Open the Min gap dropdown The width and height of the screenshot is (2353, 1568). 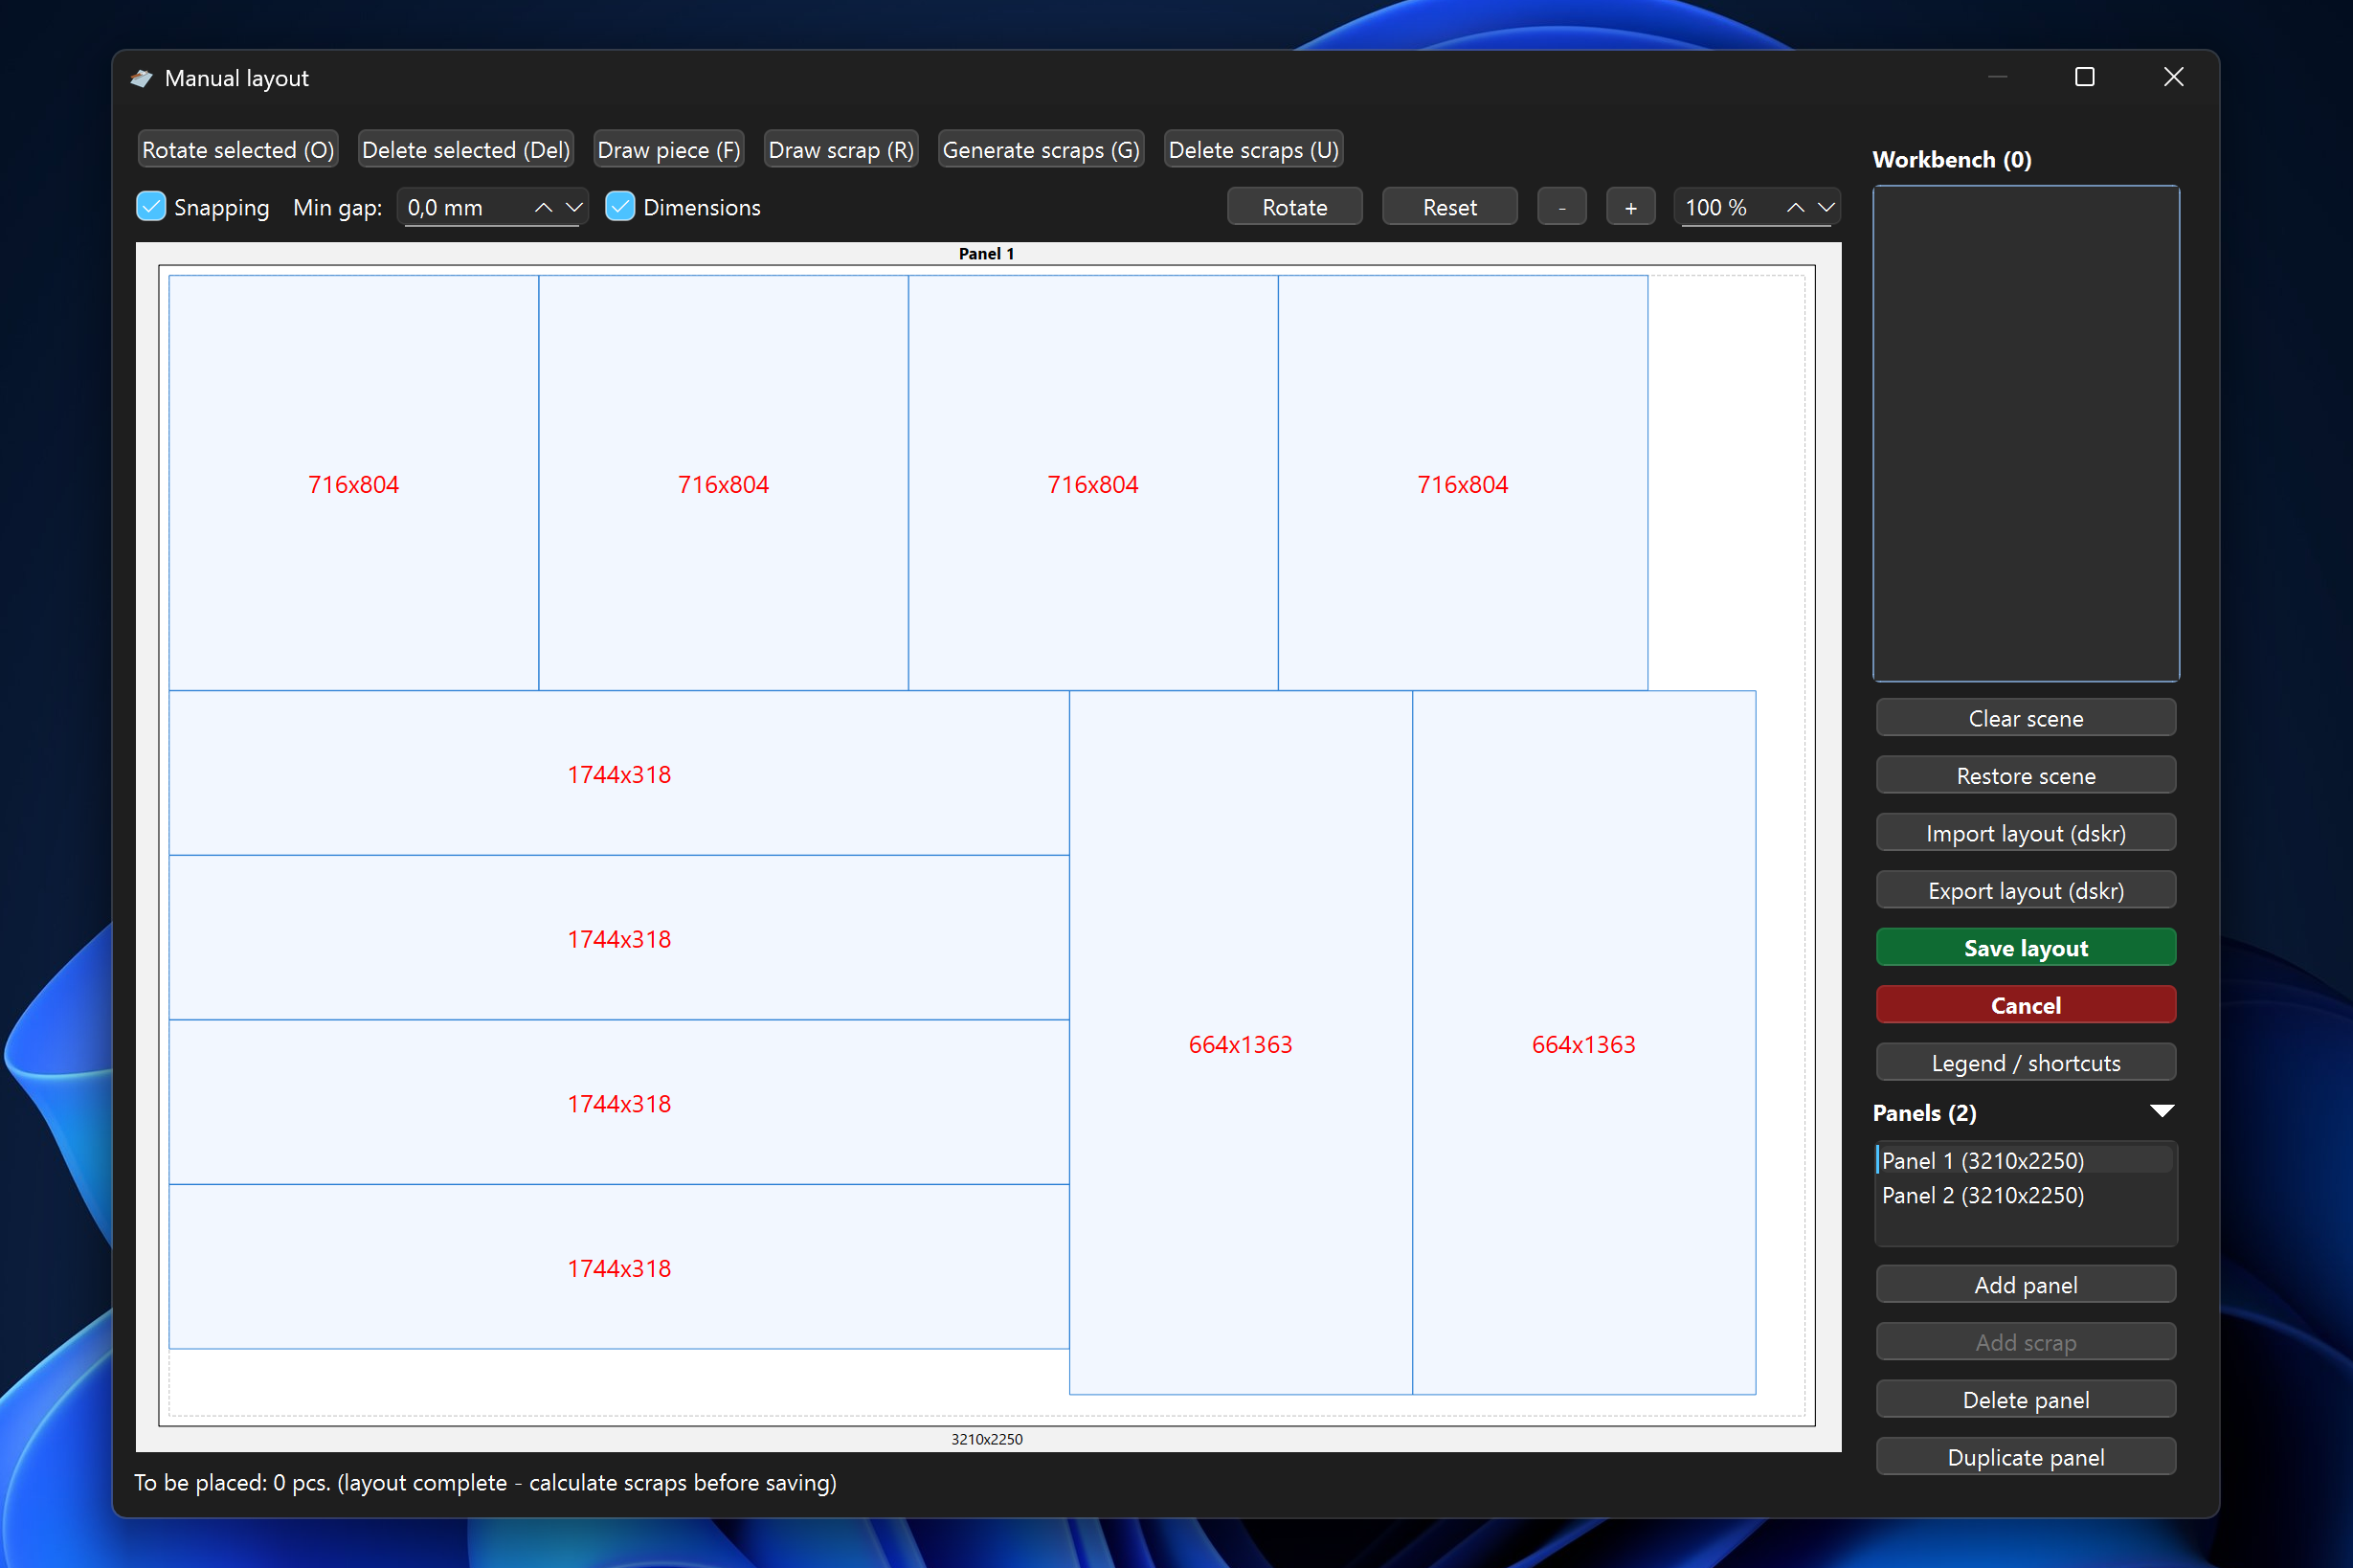click(573, 207)
